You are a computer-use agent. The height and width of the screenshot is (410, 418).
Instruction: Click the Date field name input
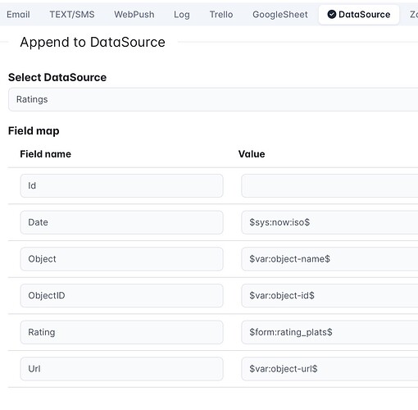coord(121,222)
